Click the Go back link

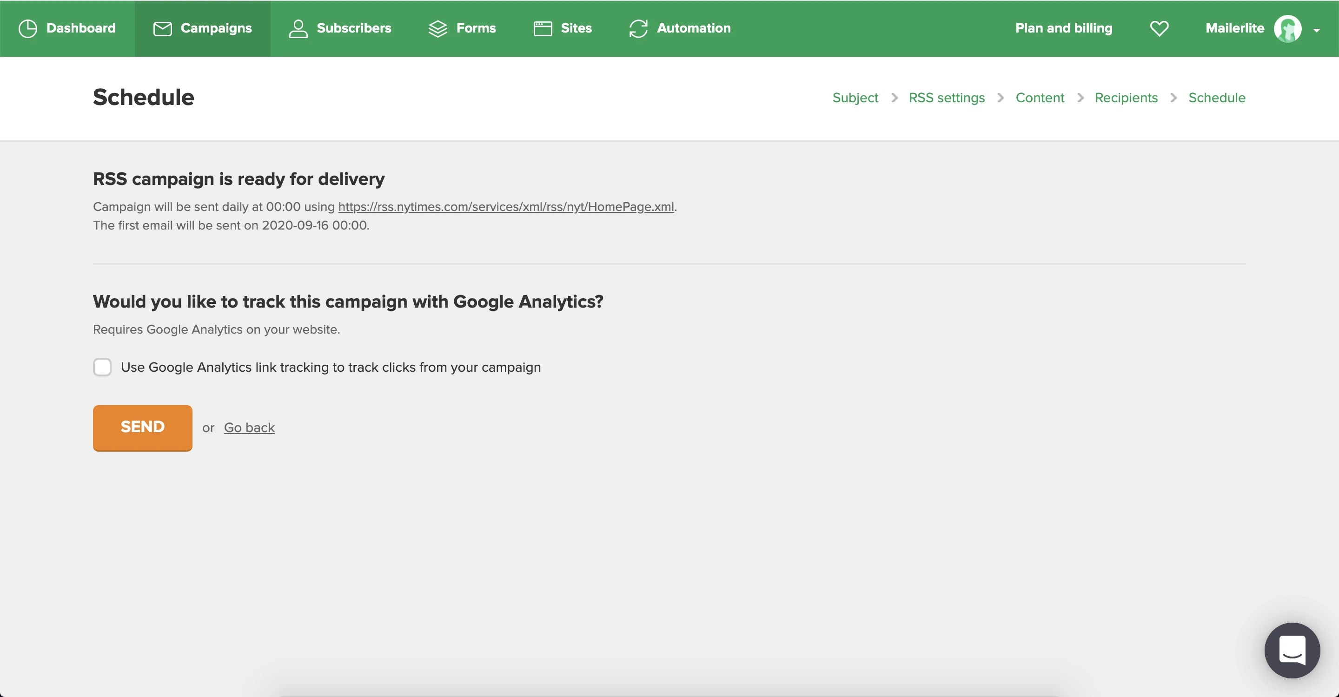pyautogui.click(x=249, y=427)
